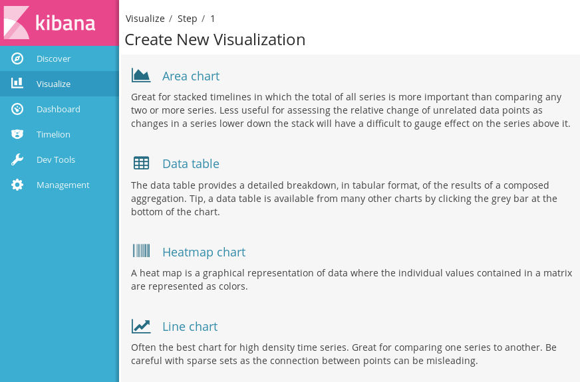580x382 pixels.
Task: Open Discover via compass icon
Action: click(x=17, y=58)
